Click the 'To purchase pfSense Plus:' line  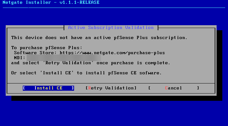click(47, 48)
